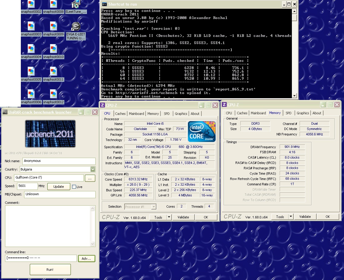Open Memory tab in left CPU-Z window

[x=153, y=114]
